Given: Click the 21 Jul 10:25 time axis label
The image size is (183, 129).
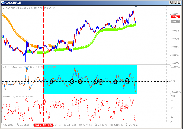Looking at the screenshot, I should pyautogui.click(x=132, y=125).
